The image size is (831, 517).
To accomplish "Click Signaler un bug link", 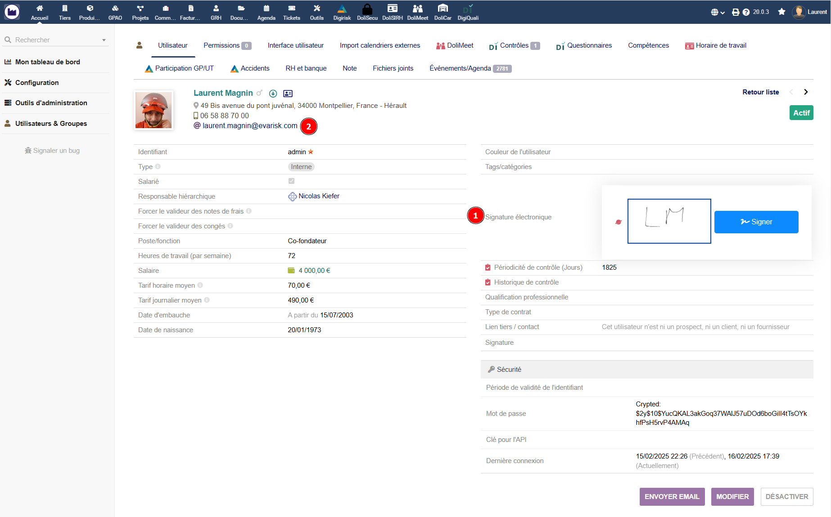I will coord(52,151).
